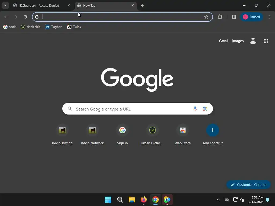The height and width of the screenshot is (206, 275).
Task: Open Windows taskbar search
Action: tap(120, 200)
